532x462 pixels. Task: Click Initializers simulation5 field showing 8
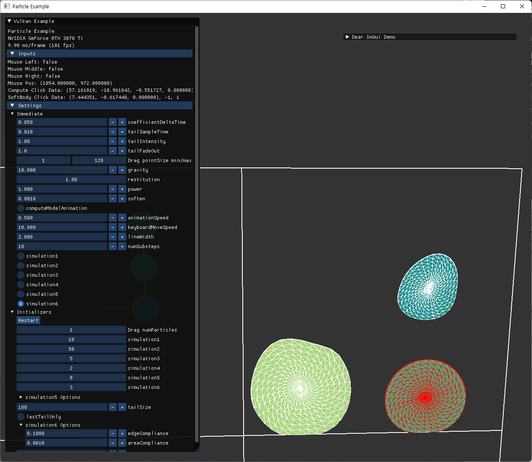point(71,378)
